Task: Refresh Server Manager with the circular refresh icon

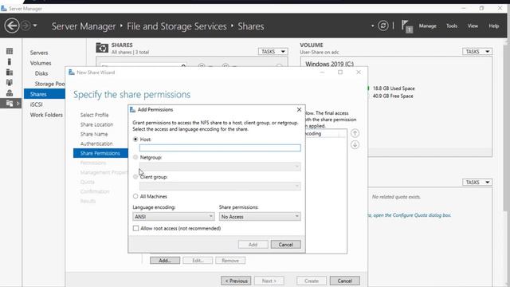Action: 383,26
